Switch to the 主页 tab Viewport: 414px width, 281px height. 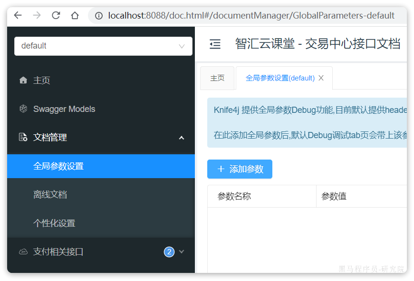pyautogui.click(x=217, y=78)
